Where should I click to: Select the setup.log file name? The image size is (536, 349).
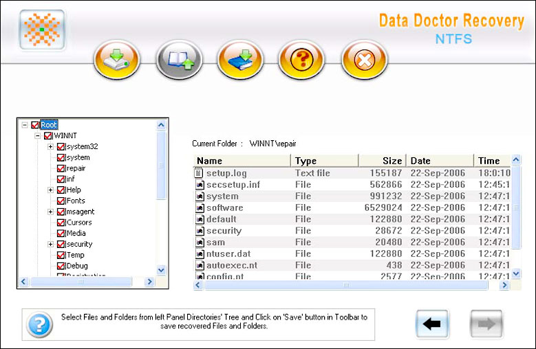point(226,173)
